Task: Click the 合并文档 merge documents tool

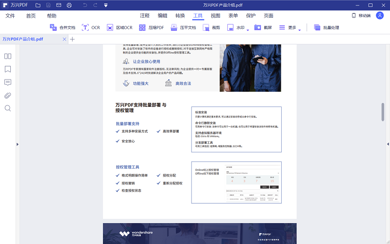Action: tap(62, 27)
